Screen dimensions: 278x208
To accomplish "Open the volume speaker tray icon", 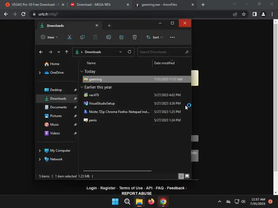I will tap(243, 201).
